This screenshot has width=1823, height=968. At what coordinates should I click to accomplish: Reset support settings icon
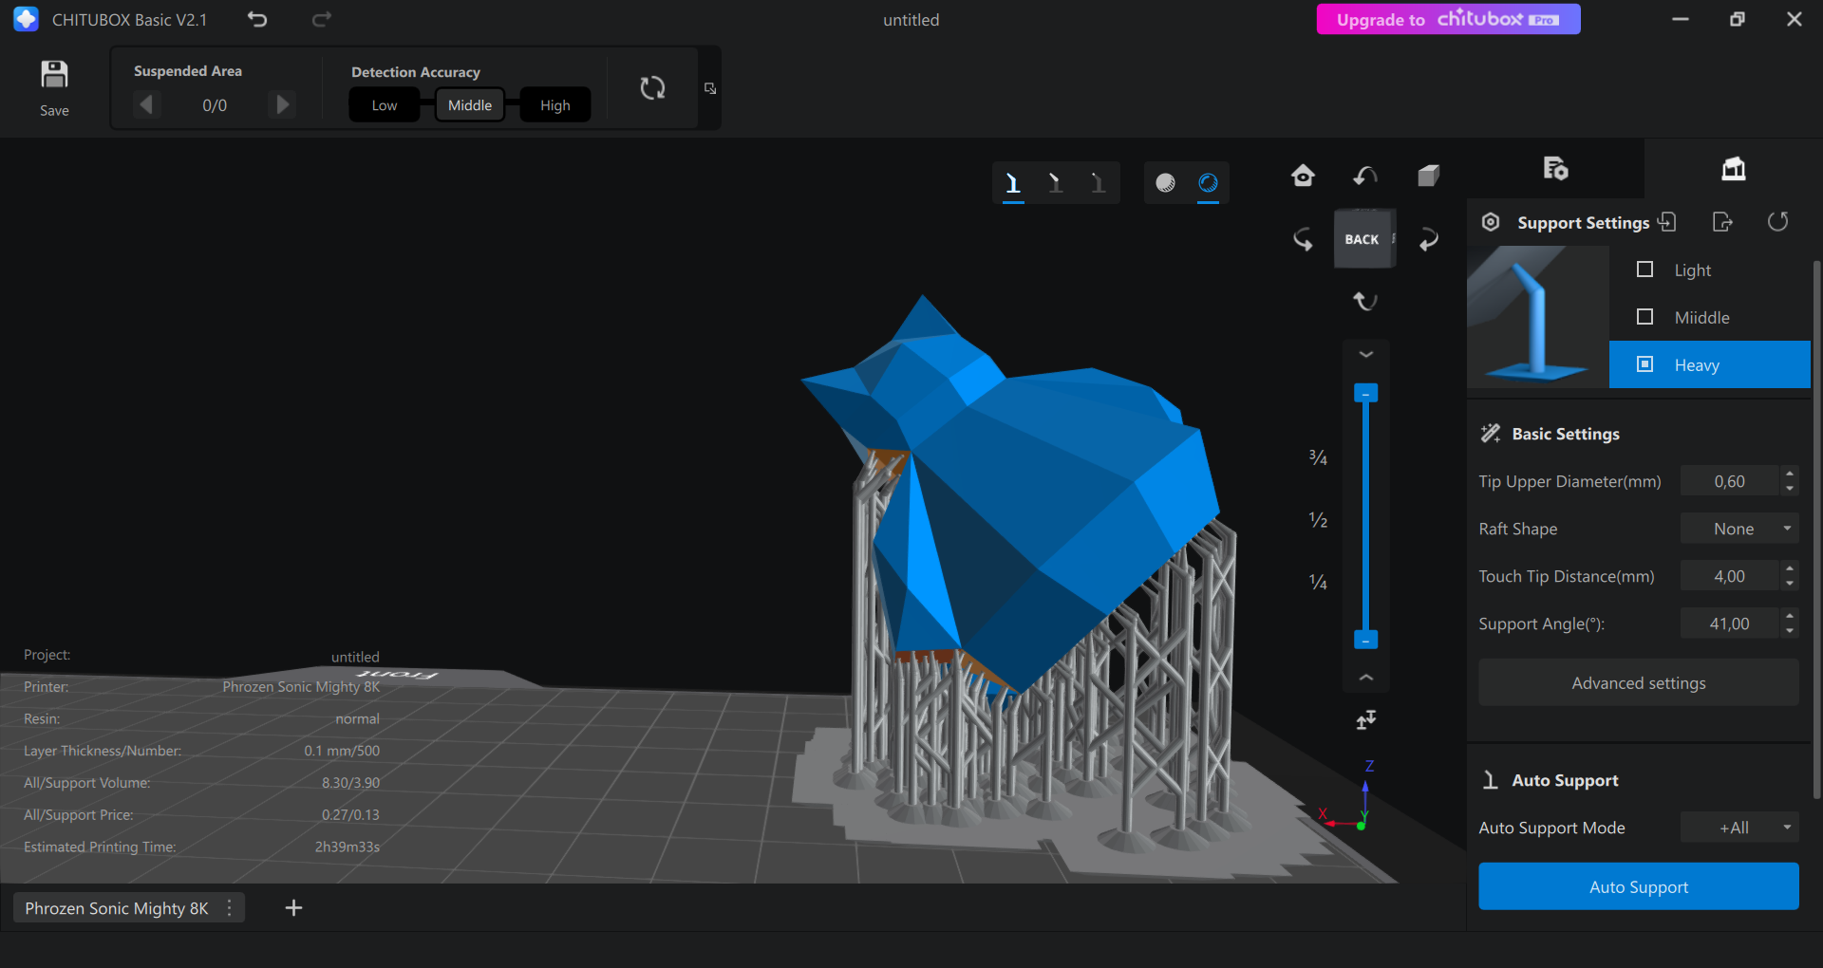[1777, 222]
